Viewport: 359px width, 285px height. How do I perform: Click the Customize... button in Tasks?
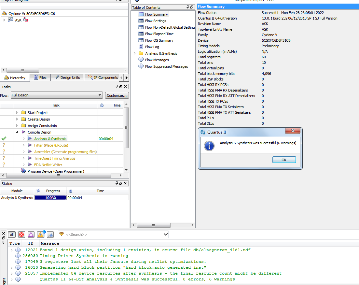(117, 95)
